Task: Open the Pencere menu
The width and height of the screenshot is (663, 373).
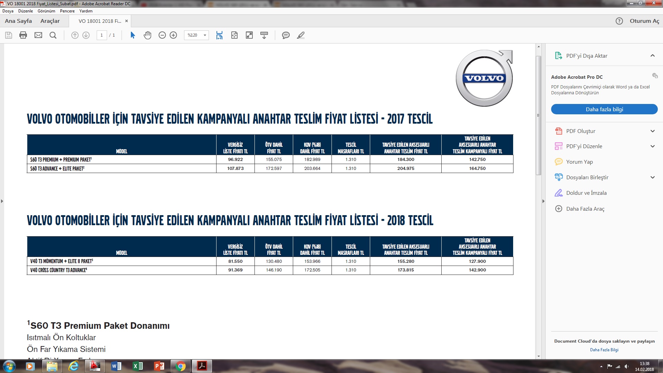Action: point(67,11)
